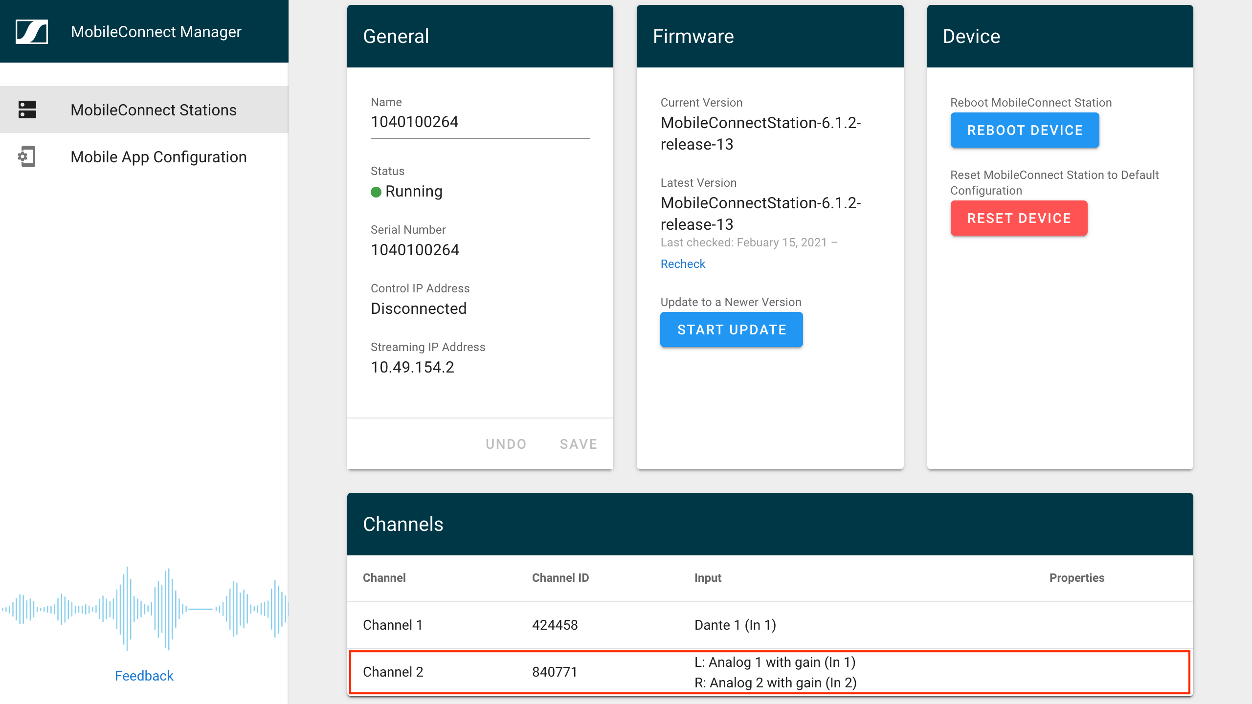Click the Last checked date text

(x=749, y=242)
